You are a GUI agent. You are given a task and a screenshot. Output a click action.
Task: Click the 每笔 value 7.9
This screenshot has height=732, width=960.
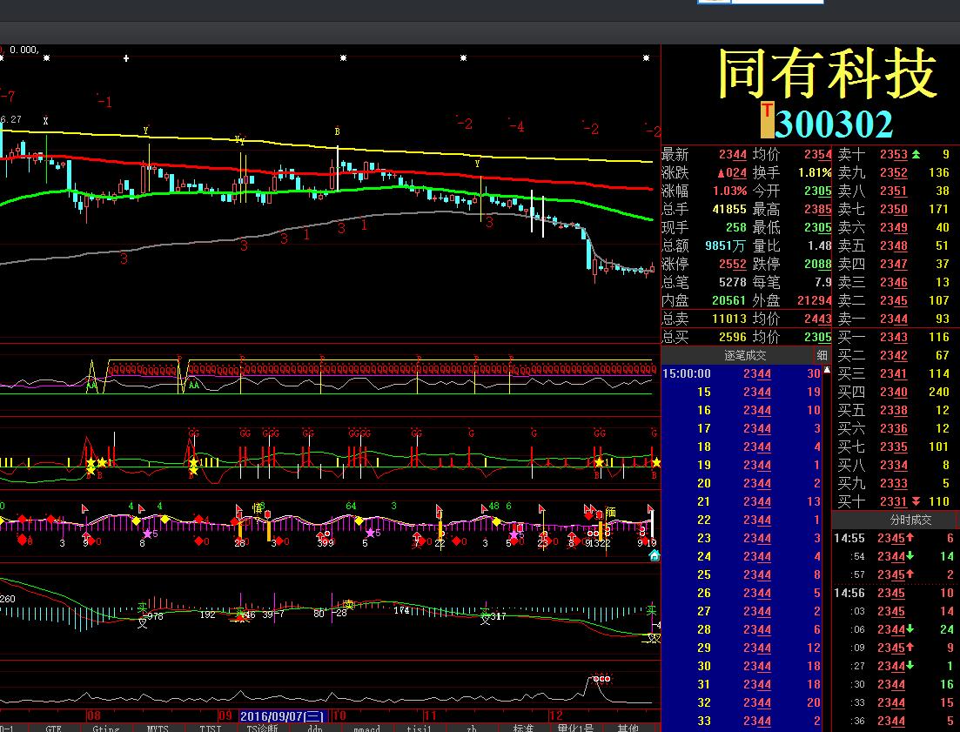(822, 283)
